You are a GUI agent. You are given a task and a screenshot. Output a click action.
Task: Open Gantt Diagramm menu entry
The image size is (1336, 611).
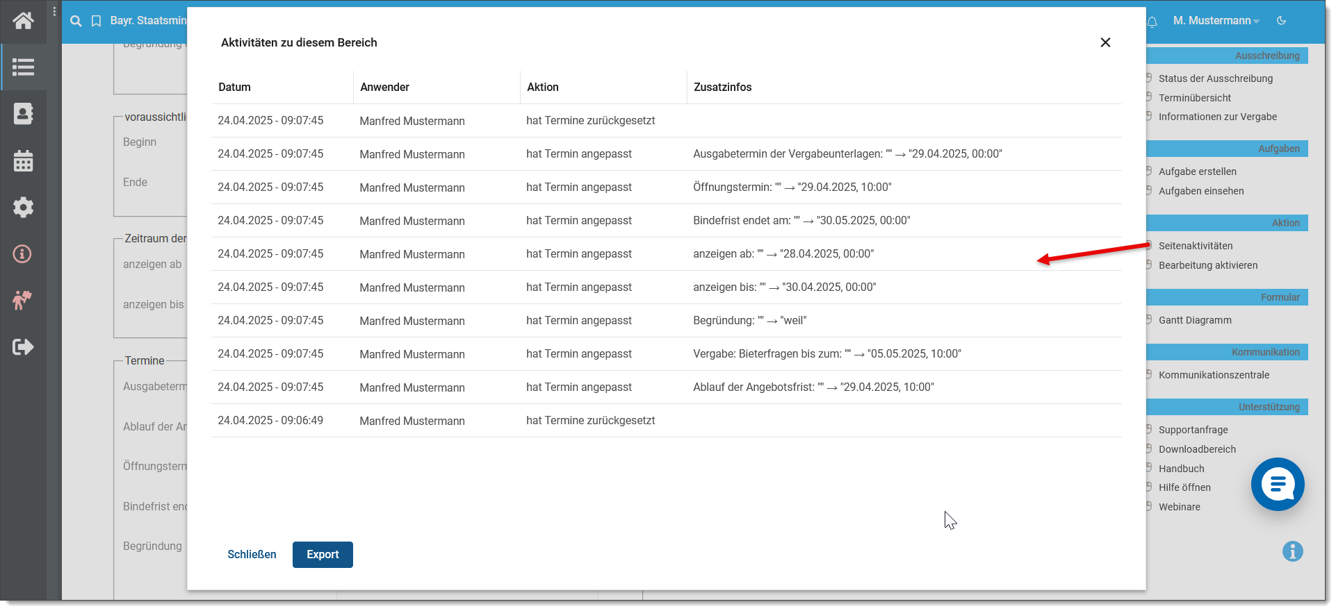click(x=1194, y=320)
